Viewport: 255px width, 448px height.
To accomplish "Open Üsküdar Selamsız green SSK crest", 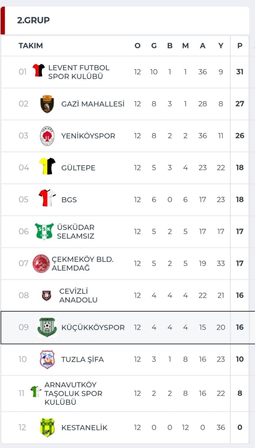I will pos(44,231).
